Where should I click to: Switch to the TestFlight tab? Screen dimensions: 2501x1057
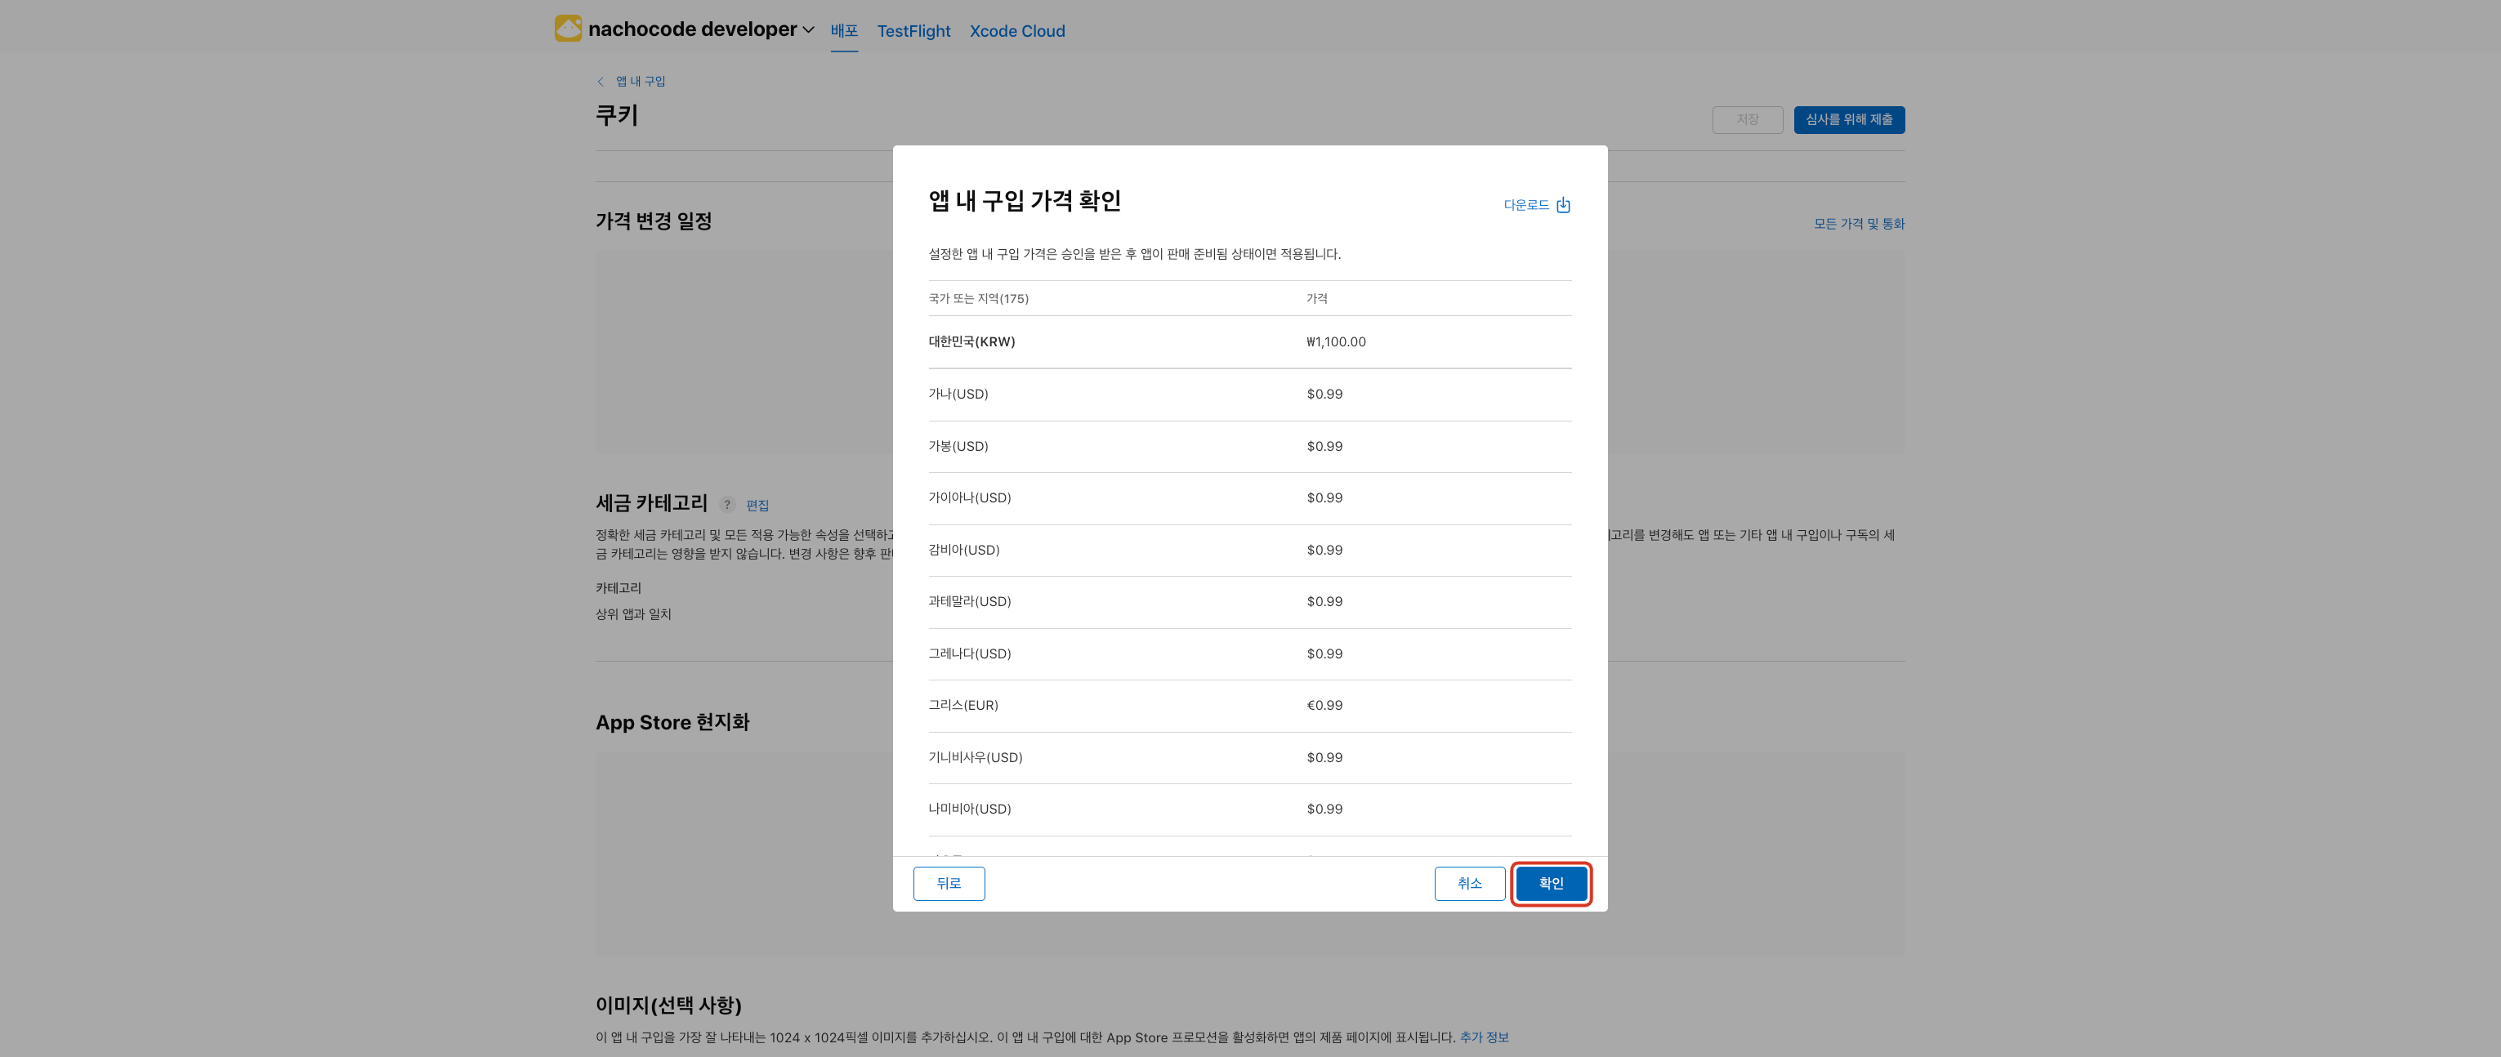pos(913,31)
